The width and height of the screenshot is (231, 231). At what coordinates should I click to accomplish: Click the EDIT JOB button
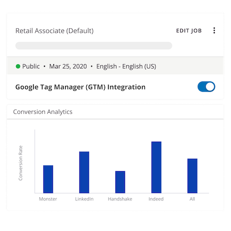[189, 31]
